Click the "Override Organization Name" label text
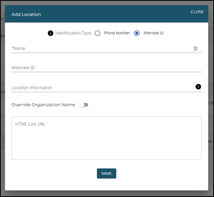 coord(43,105)
